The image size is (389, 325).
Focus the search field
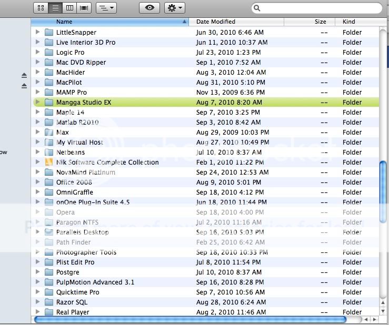click(x=317, y=8)
